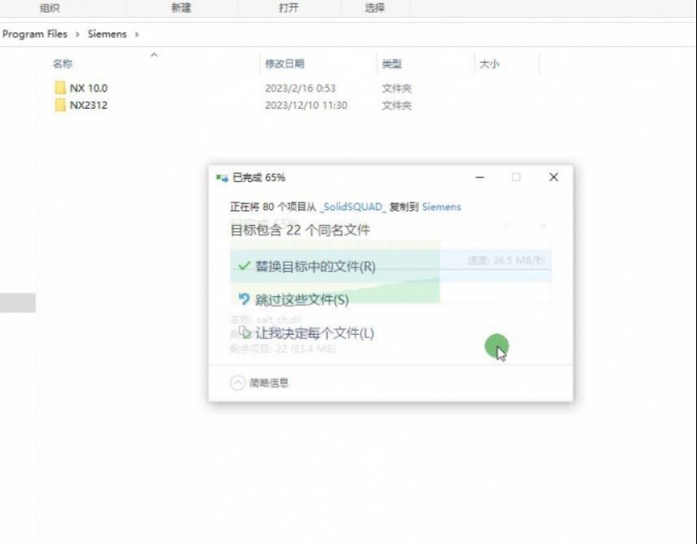Collapse details with the 简略信息 chevron
Screen dimensions: 697x544
(x=238, y=382)
